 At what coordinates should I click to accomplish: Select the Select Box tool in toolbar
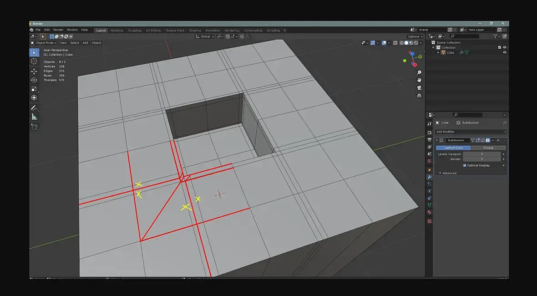(34, 52)
